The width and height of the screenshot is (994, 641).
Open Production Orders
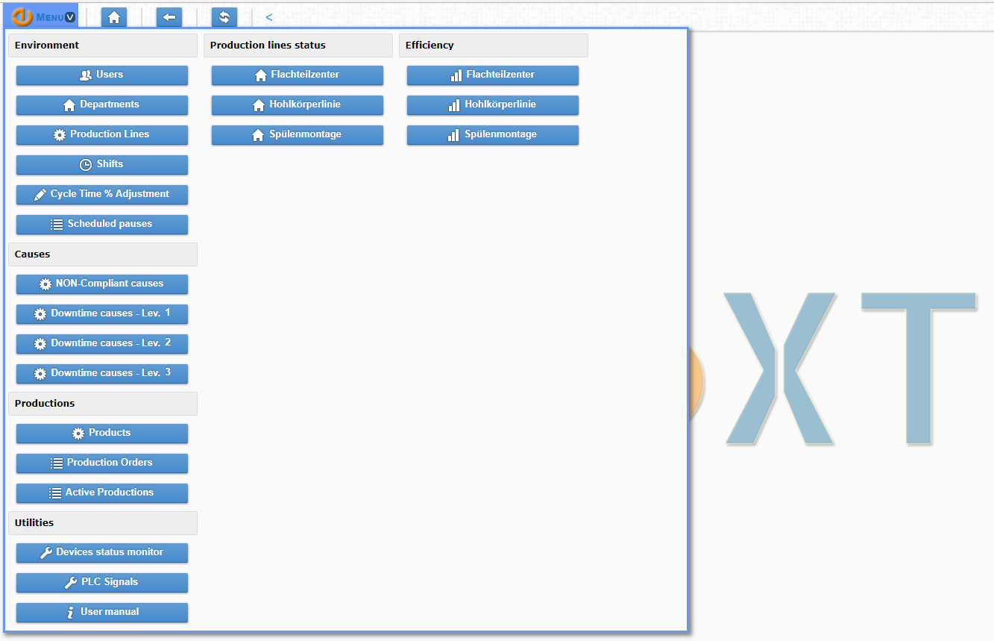pos(101,463)
